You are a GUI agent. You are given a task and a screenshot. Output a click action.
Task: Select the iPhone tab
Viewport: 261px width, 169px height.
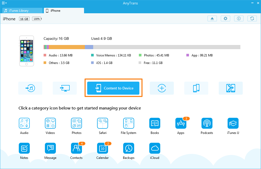64,11
